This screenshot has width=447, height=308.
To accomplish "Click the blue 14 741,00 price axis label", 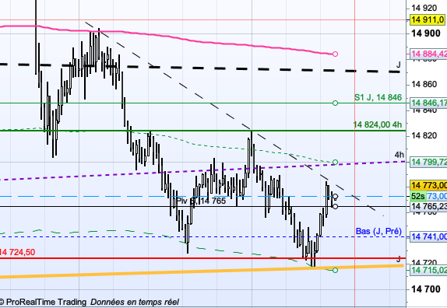I will click(x=428, y=236).
